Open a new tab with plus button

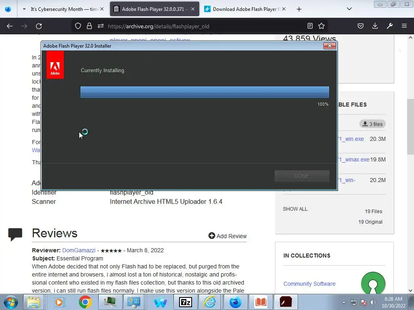[x=299, y=9]
